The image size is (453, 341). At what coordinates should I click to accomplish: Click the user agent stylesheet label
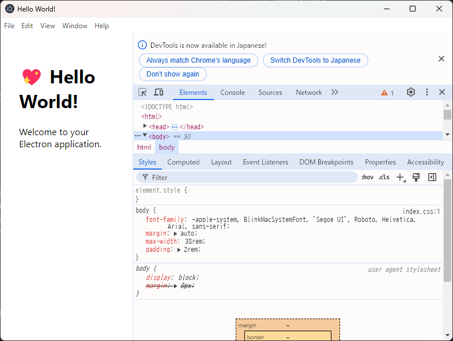(404, 270)
